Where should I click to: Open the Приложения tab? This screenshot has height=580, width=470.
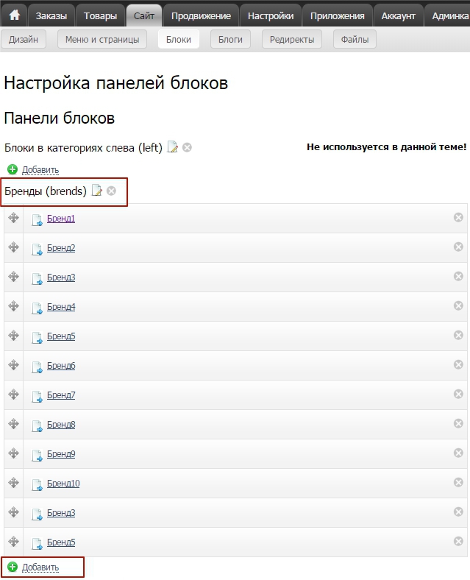(x=338, y=15)
